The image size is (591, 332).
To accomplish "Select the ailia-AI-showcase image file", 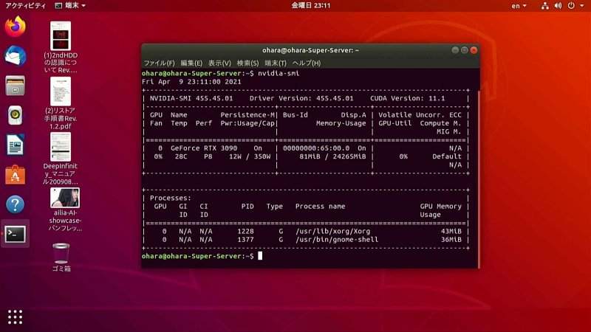I will 65,210.
